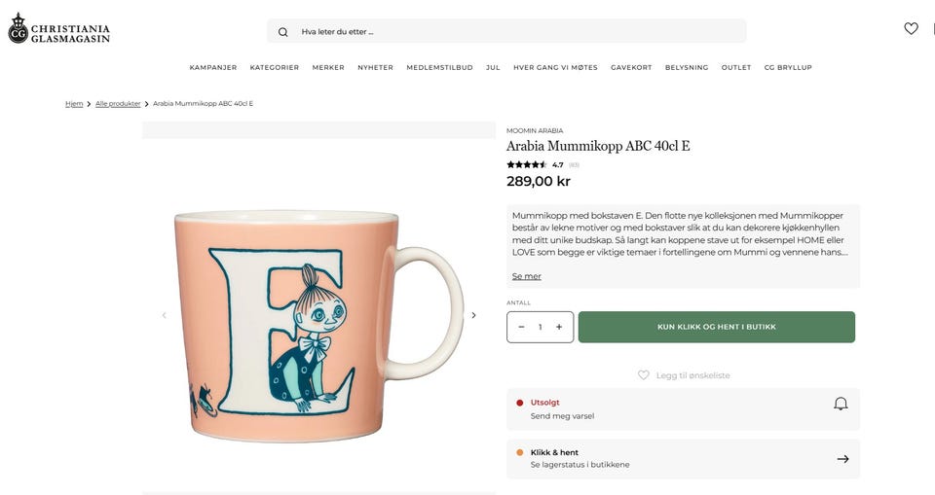The width and height of the screenshot is (935, 495).
Task: Open the KAMPANJER menu item
Action: coord(213,67)
